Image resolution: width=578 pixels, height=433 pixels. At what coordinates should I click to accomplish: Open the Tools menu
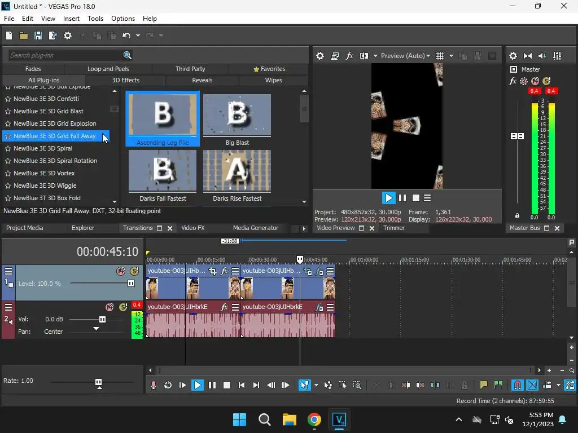coord(95,19)
